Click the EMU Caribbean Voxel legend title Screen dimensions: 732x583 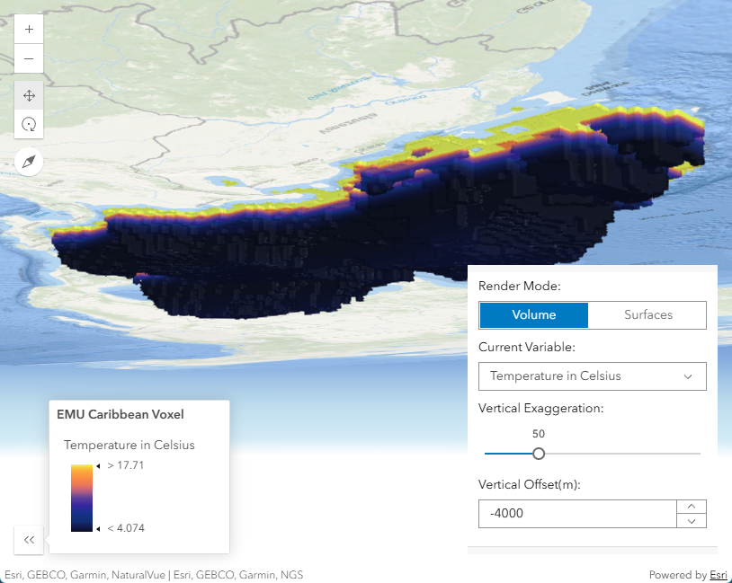(x=120, y=415)
